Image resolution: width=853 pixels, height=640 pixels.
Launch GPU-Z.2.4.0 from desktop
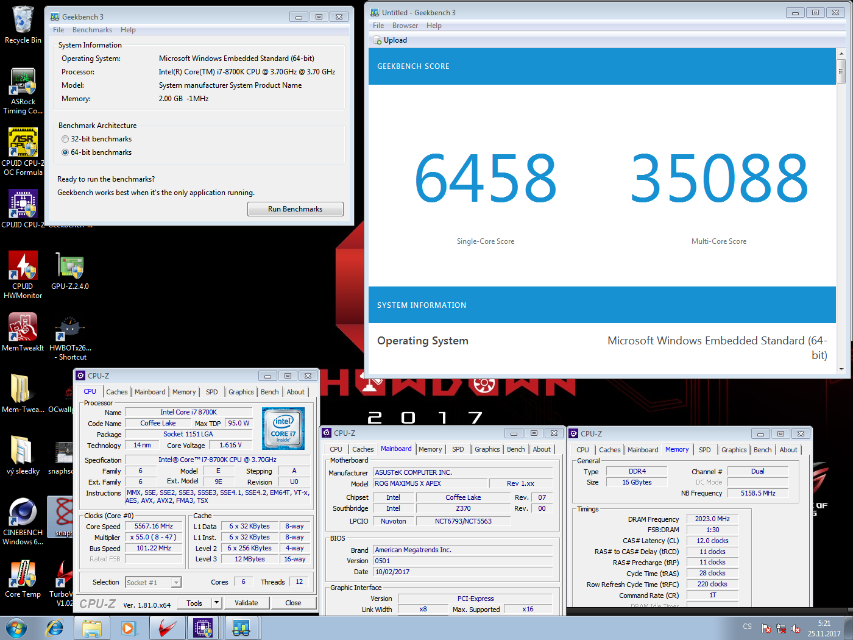70,271
